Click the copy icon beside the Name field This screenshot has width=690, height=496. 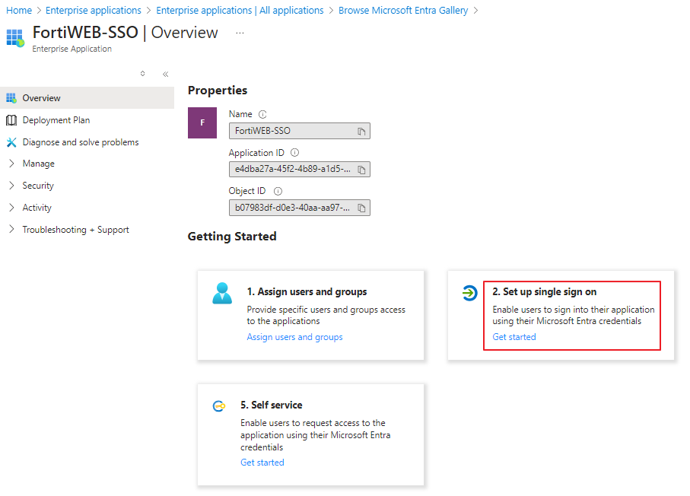click(363, 131)
